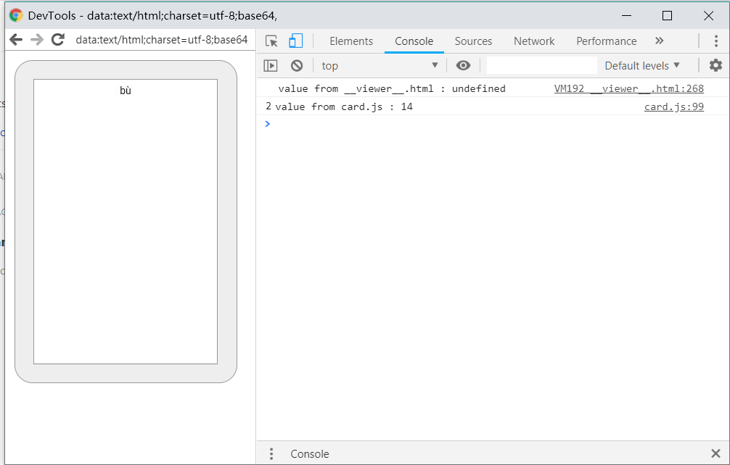The image size is (730, 465).
Task: Show the console sidebar icon
Action: [271, 65]
